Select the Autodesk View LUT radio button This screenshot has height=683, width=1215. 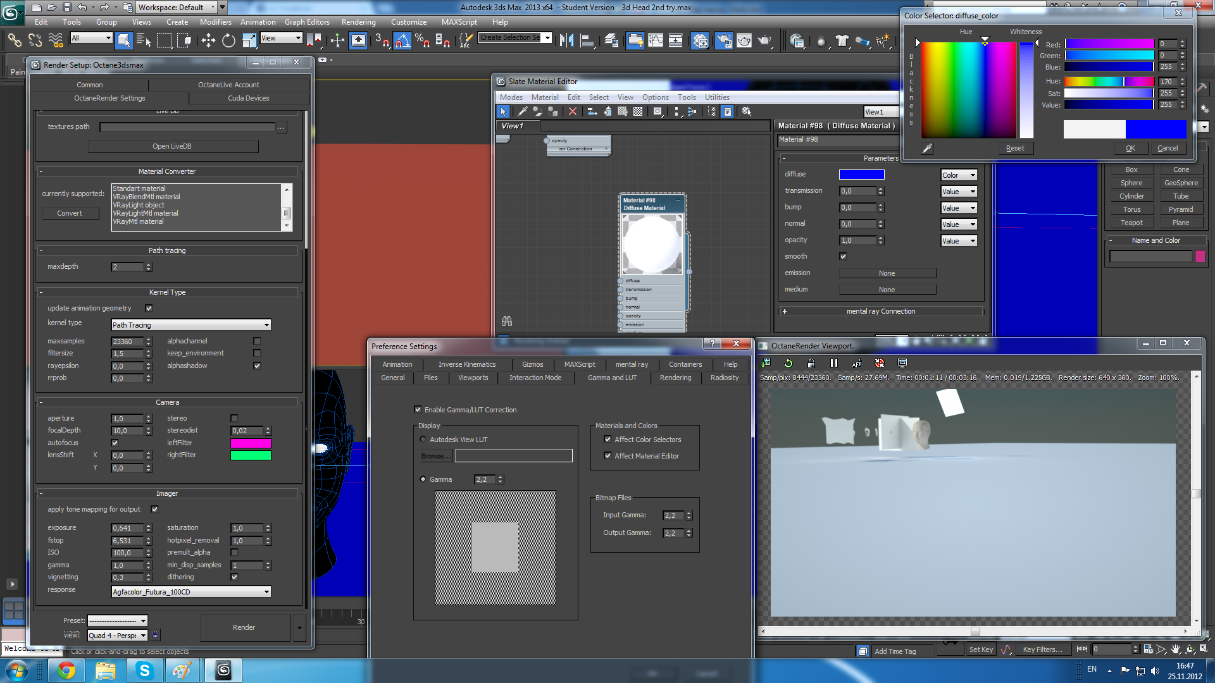pyautogui.click(x=423, y=440)
